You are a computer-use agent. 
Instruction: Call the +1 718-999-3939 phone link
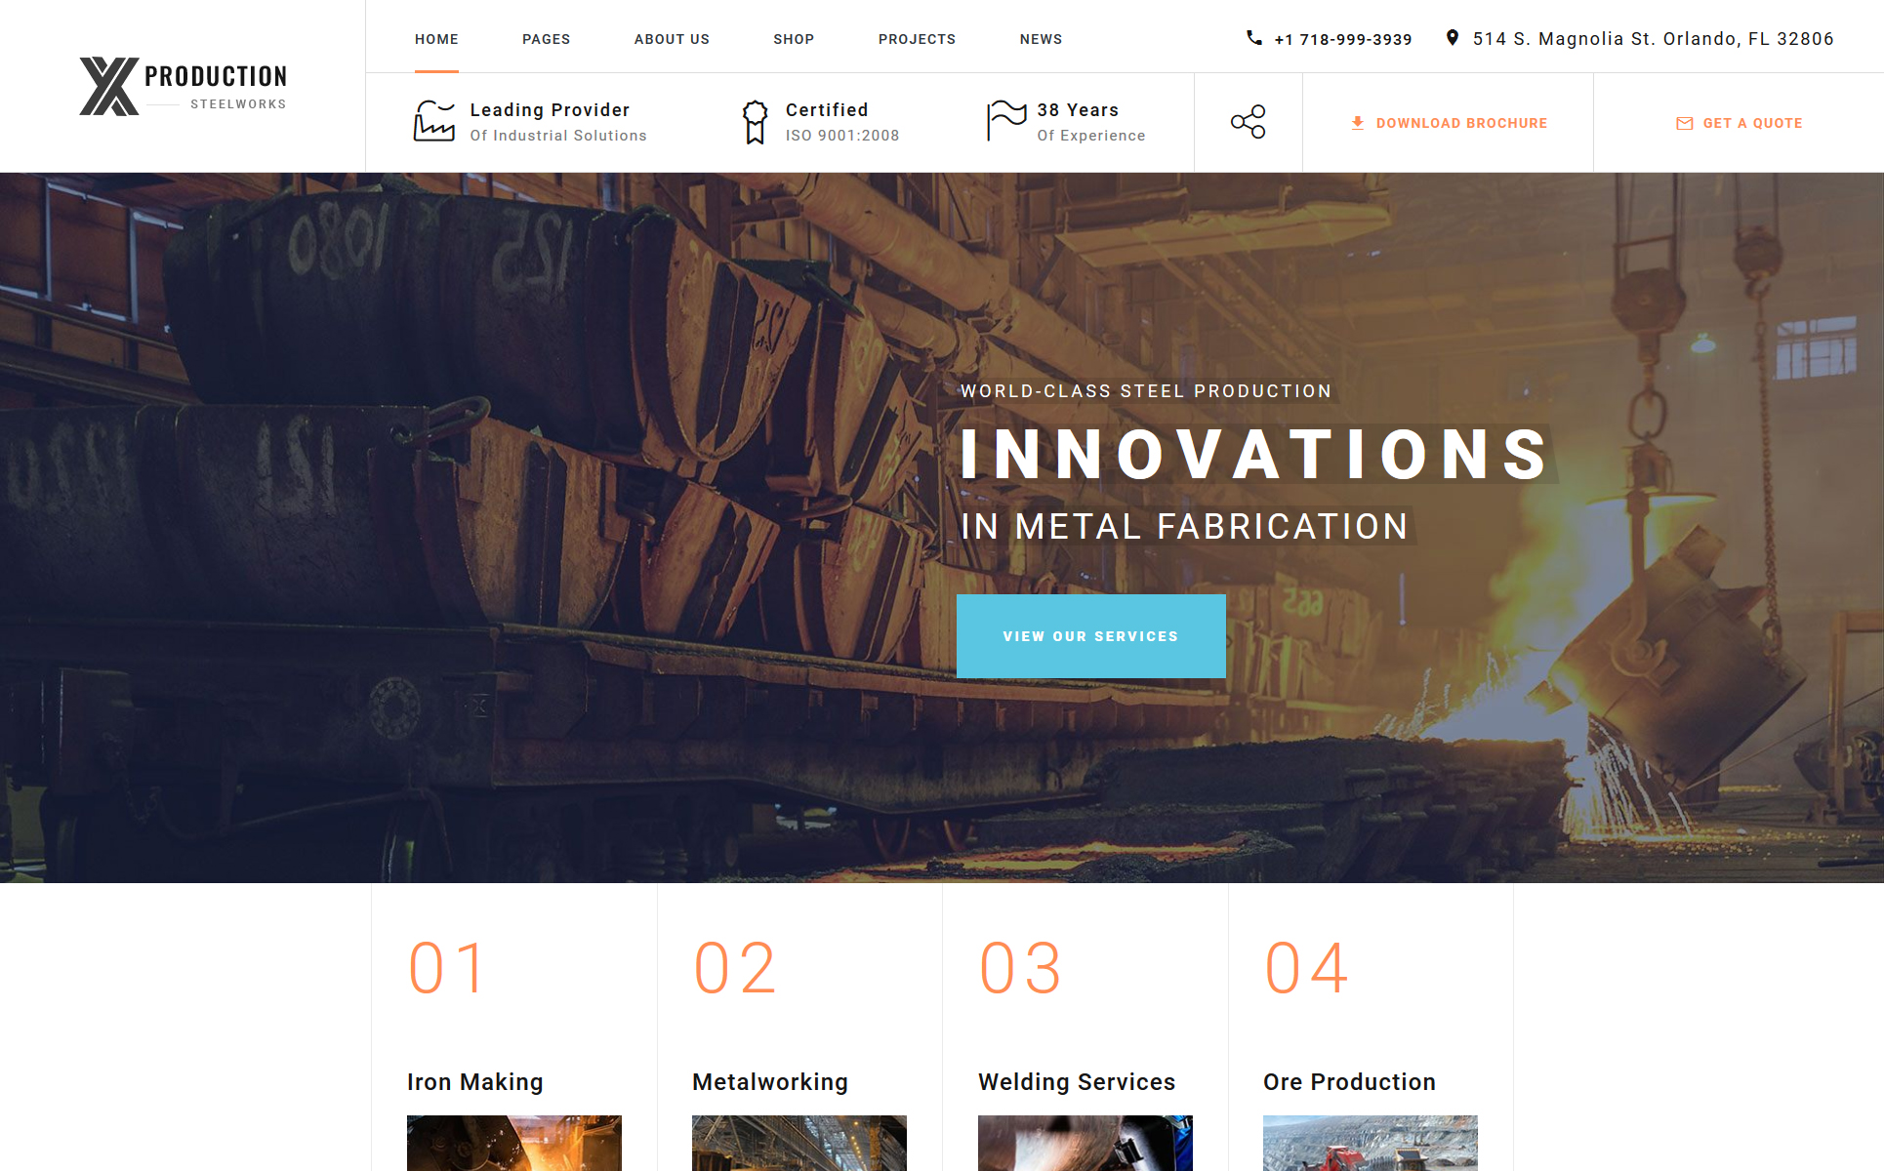[x=1343, y=39]
